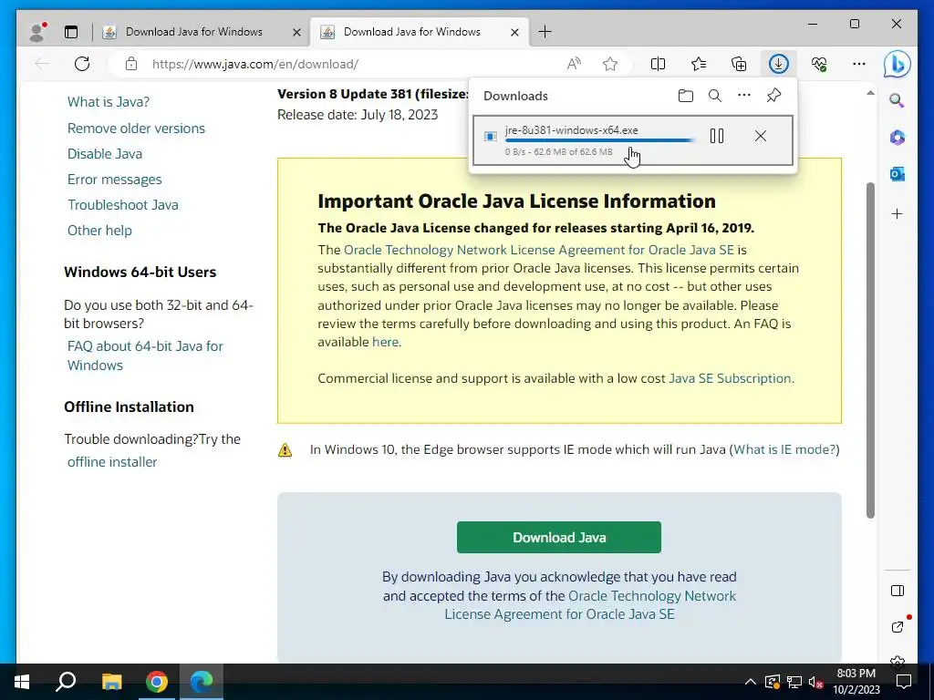Screen dimensions: 934x700
Task: Toggle the Downloads toolbar button
Action: point(779,64)
